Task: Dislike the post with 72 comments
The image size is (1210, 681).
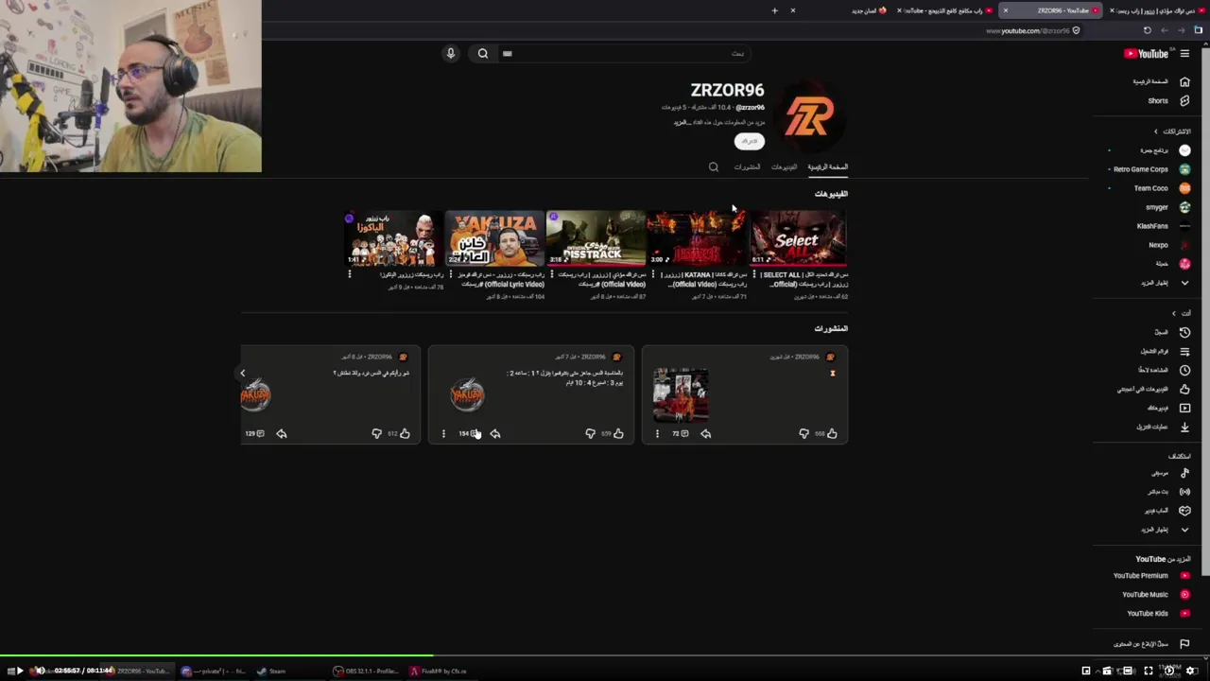Action: [x=804, y=433]
